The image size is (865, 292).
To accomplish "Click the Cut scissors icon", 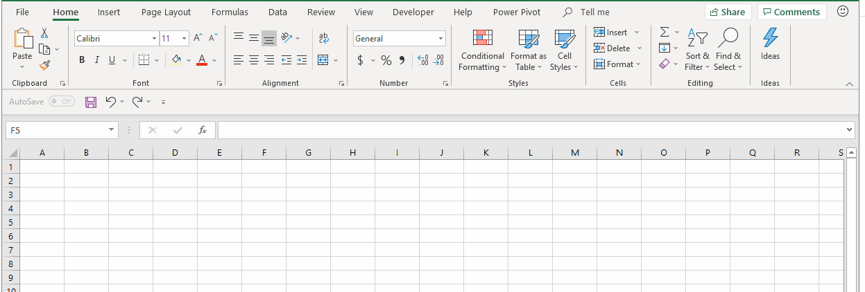I will point(44,33).
